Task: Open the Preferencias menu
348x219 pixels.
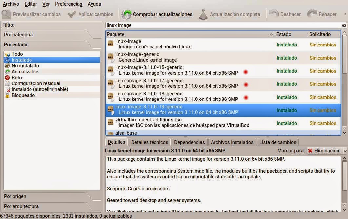Action: point(69,4)
